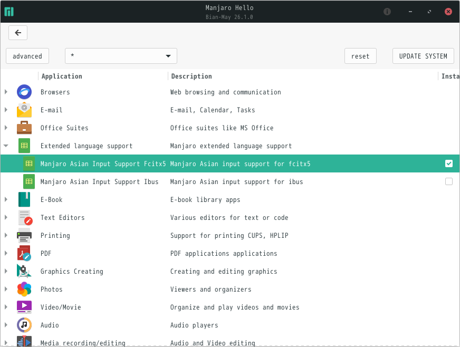460x347 pixels.
Task: Expand the Text Editors category
Action: tap(6, 217)
